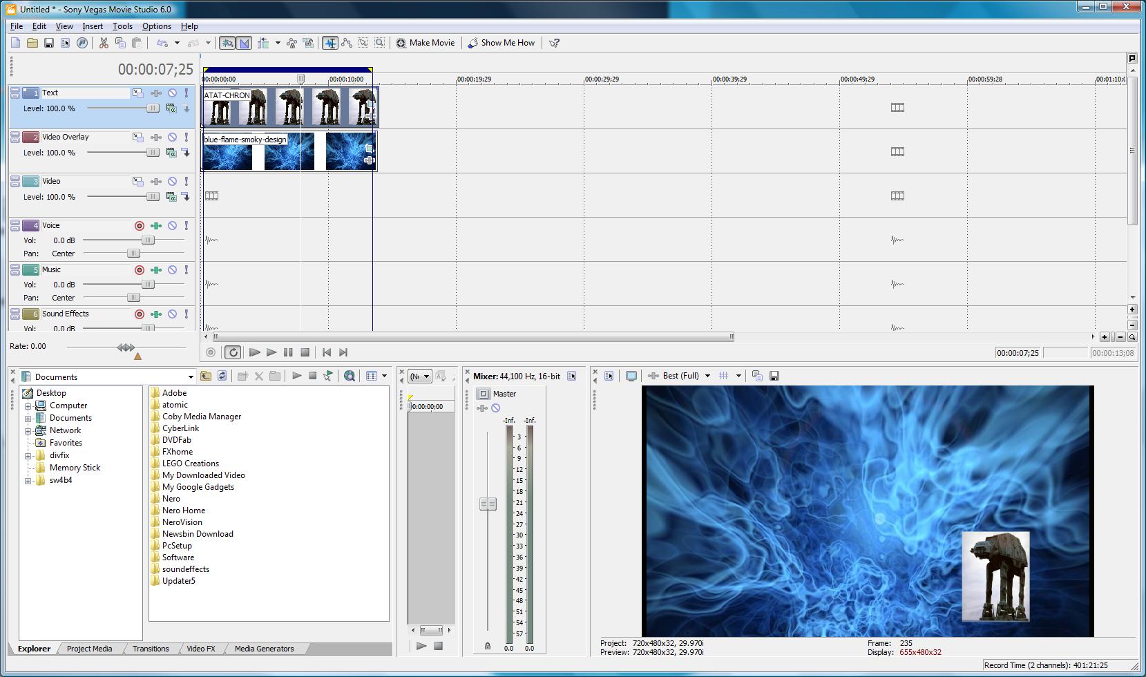Image resolution: width=1146 pixels, height=677 pixels.
Task: Open the Insert menu
Action: (92, 26)
